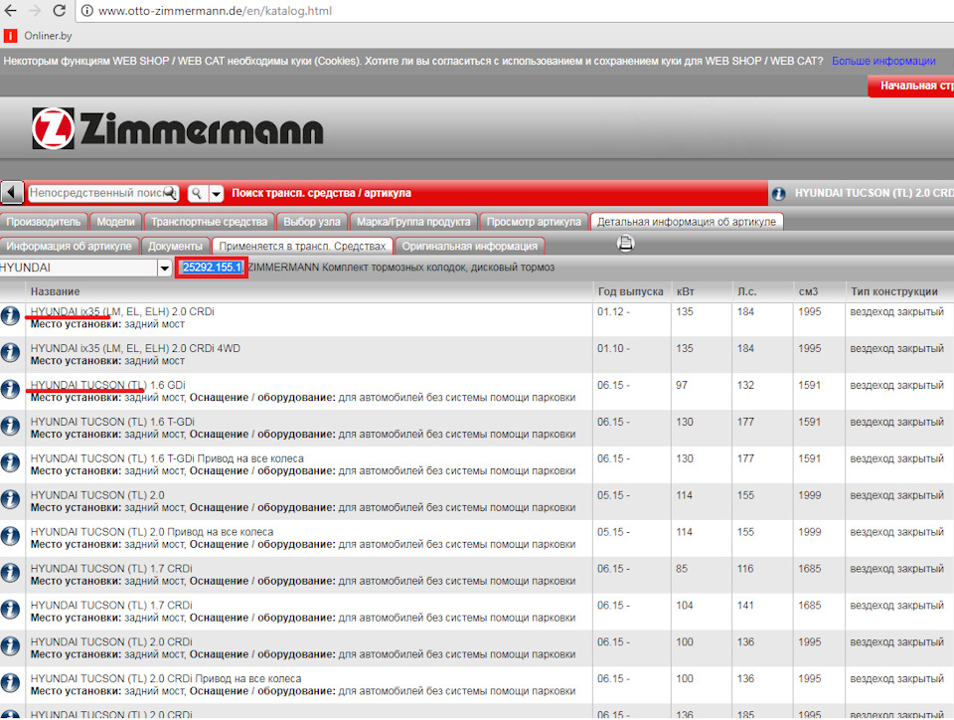
Task: Click the browser forward arrow
Action: (x=35, y=10)
